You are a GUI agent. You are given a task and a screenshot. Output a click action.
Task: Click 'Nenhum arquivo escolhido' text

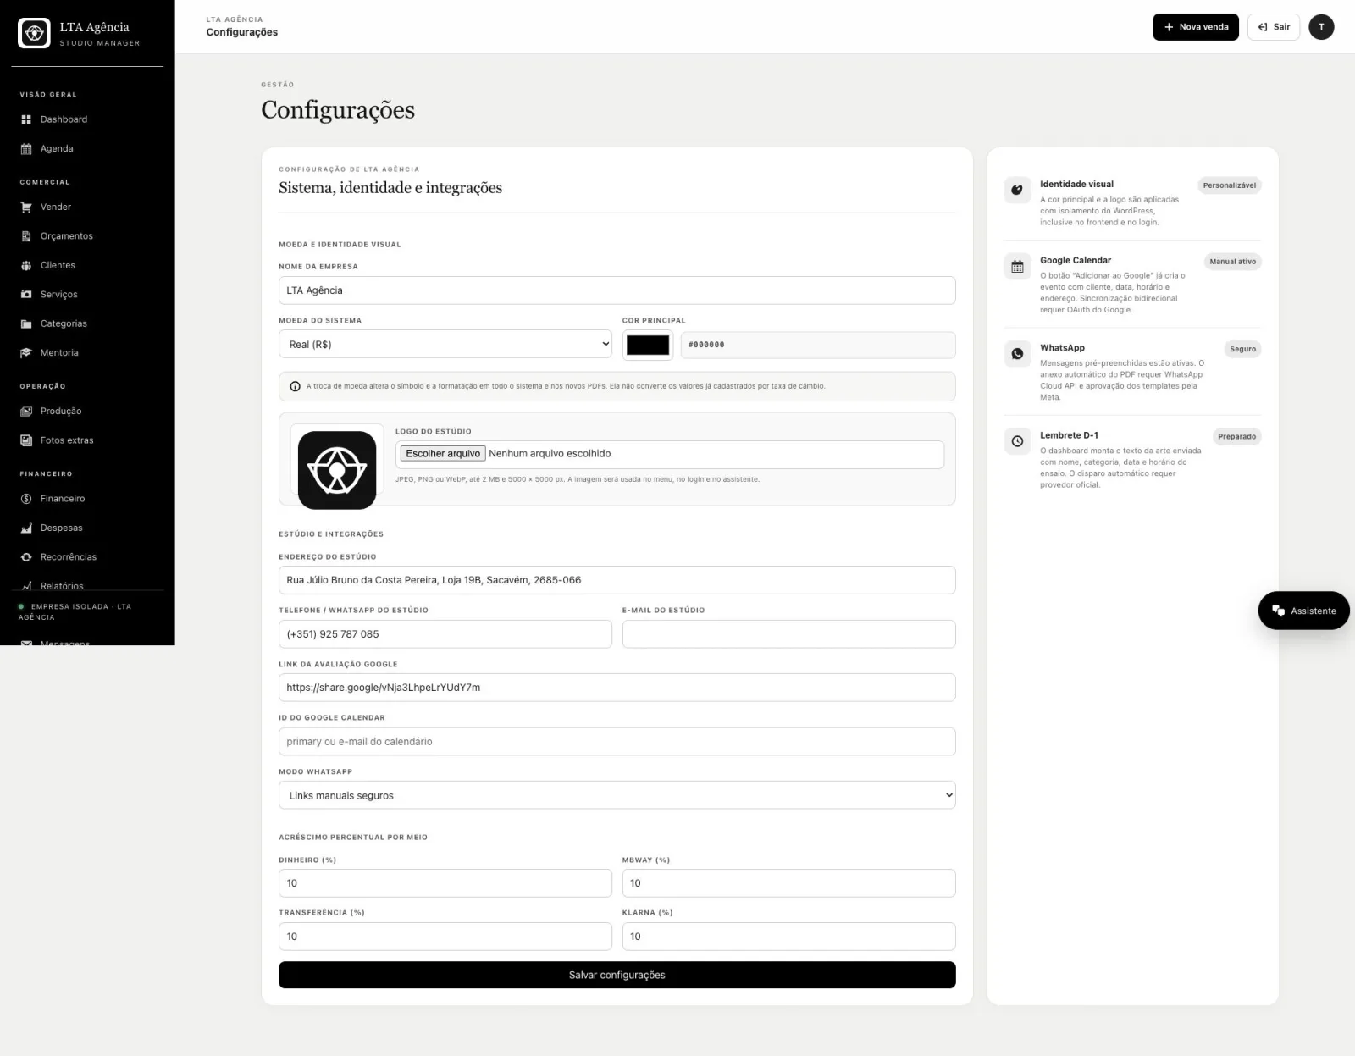550,454
